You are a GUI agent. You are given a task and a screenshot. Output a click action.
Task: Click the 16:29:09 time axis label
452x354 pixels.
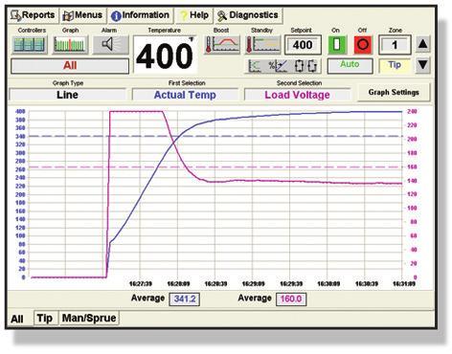tap(253, 283)
